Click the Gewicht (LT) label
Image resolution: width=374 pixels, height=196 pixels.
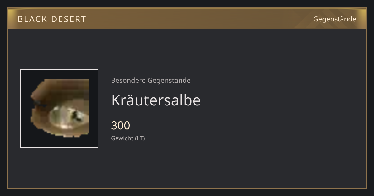pyautogui.click(x=128, y=138)
